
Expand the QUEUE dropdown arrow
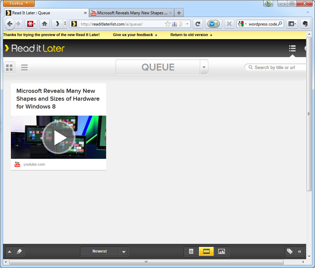[204, 67]
